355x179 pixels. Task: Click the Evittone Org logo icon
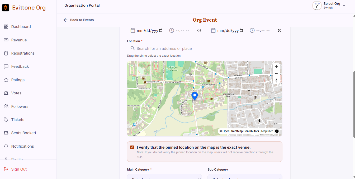coord(6,8)
